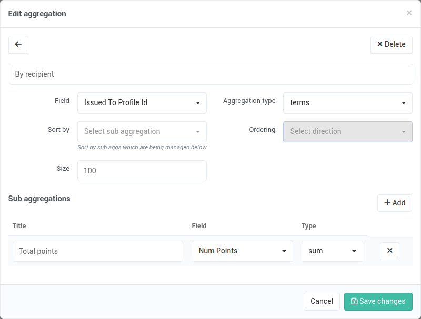Open the Aggregation type dropdown showing terms
421x319 pixels.
coord(348,103)
